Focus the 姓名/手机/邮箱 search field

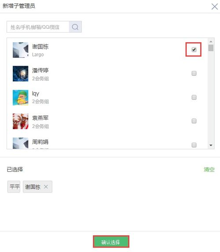click(x=38, y=27)
